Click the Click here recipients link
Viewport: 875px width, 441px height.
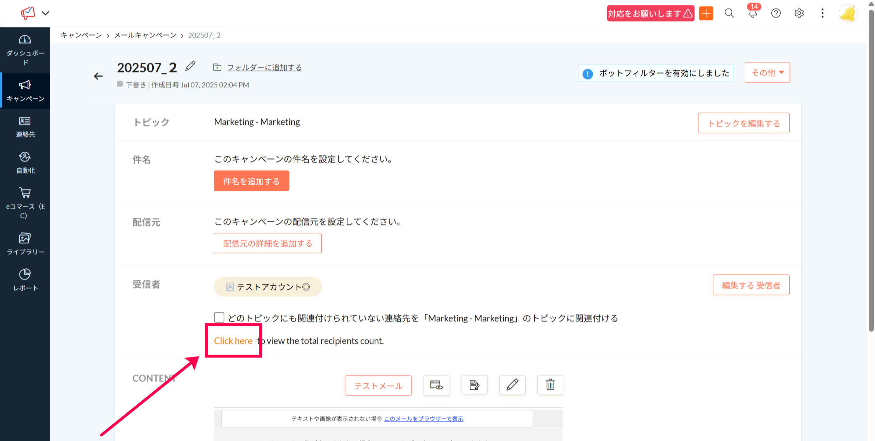pos(233,341)
